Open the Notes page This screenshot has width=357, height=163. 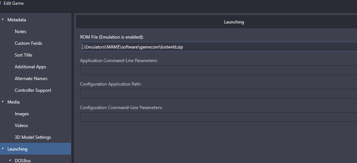tap(21, 32)
